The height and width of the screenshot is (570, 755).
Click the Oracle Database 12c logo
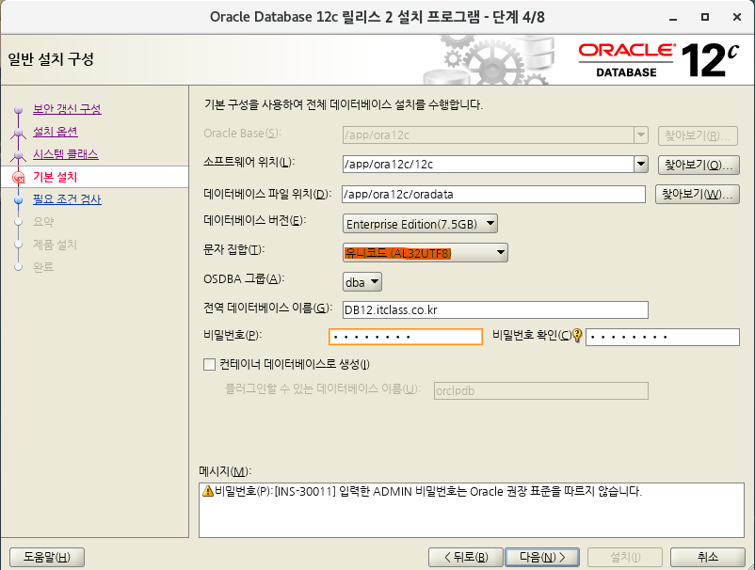(x=658, y=60)
